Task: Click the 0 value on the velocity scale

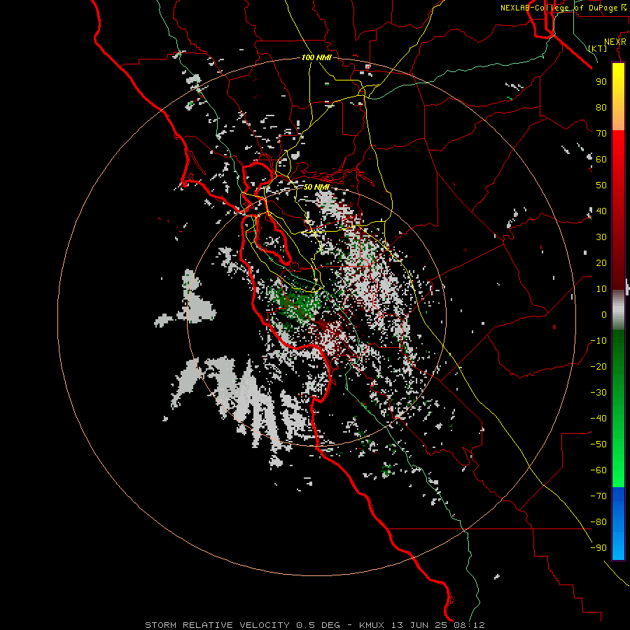Action: 604,314
